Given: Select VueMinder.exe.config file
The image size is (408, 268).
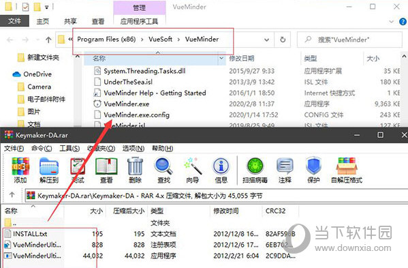Looking at the screenshot, I should 136,115.
